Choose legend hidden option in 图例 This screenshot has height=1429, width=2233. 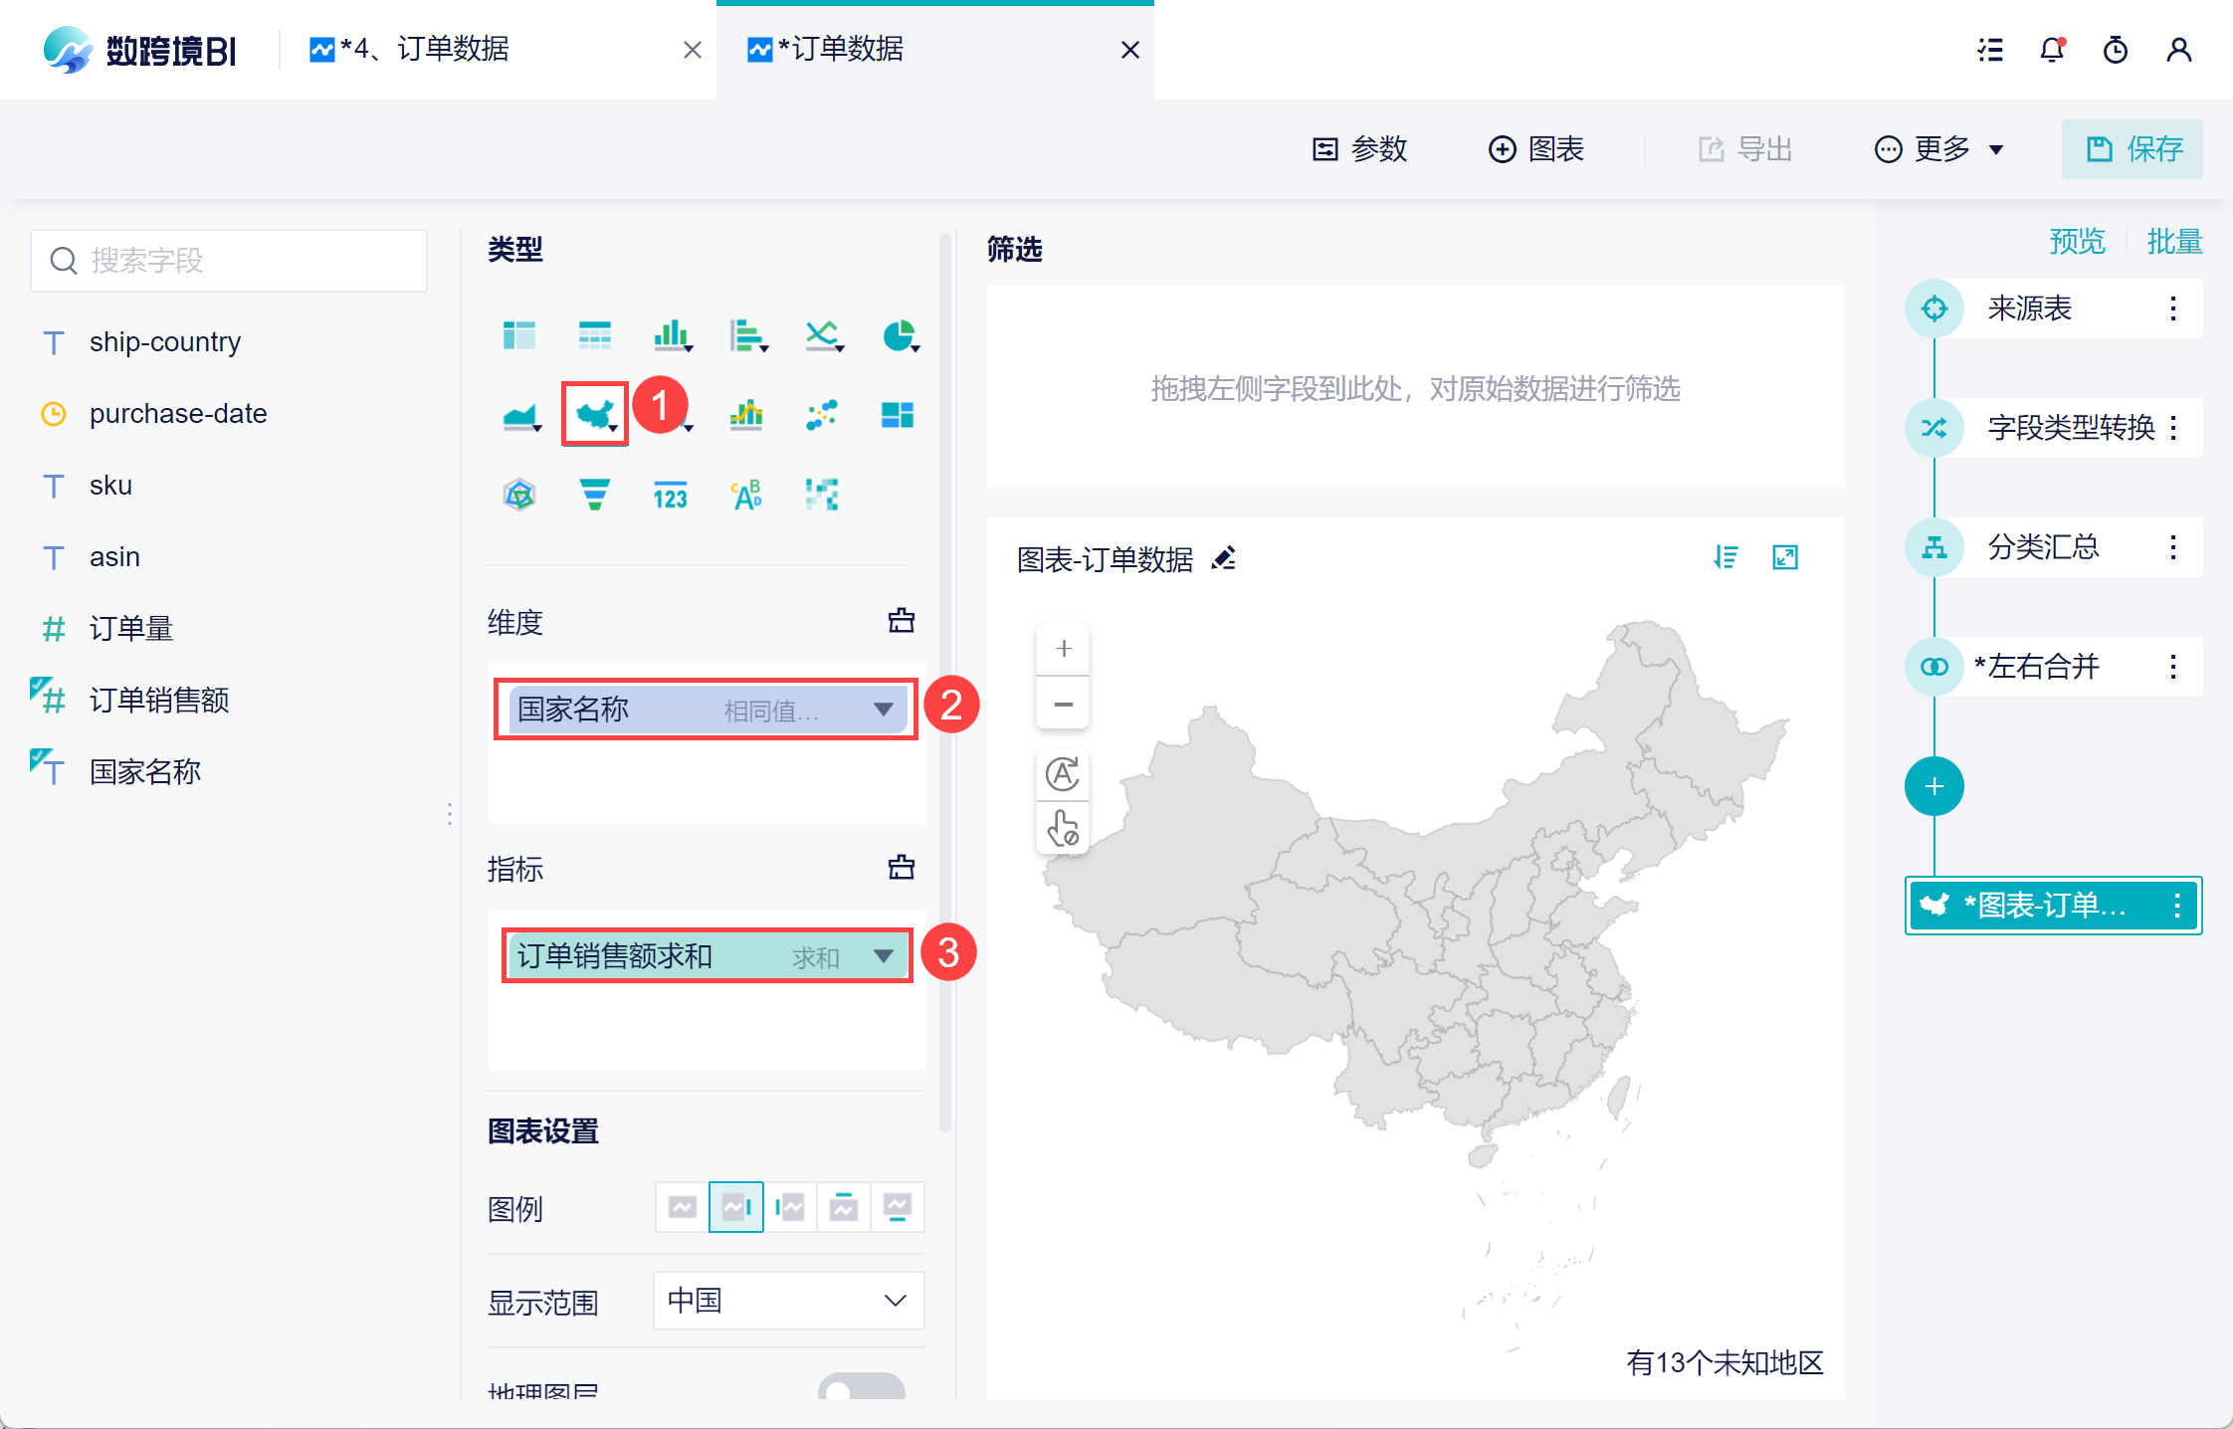click(x=683, y=1207)
